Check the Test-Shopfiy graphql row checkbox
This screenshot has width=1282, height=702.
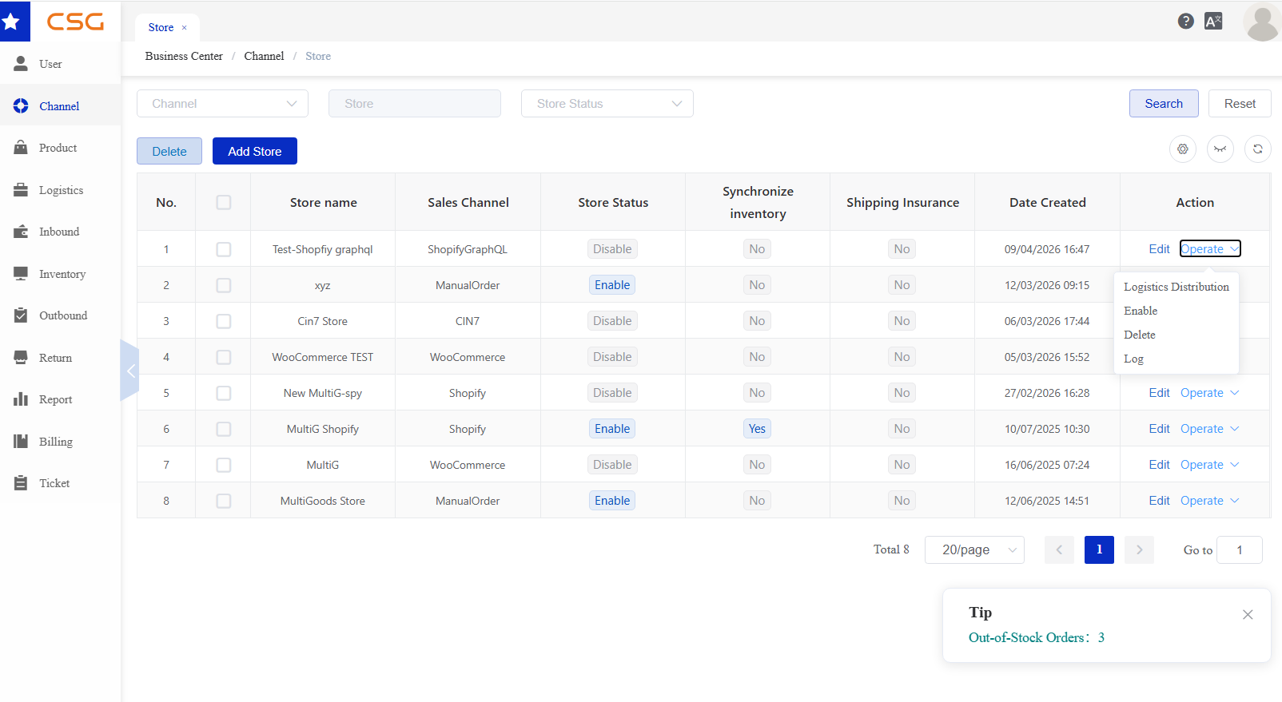coord(224,249)
